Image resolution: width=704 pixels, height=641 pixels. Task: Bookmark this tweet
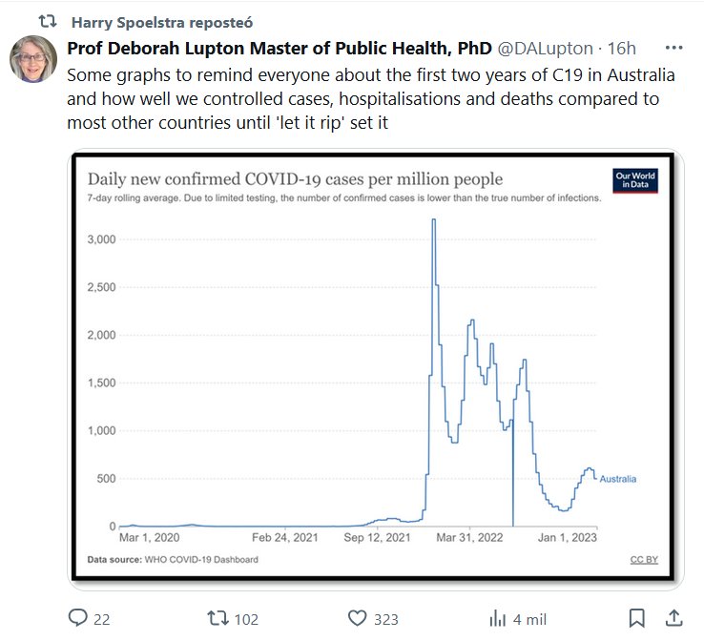(x=638, y=619)
